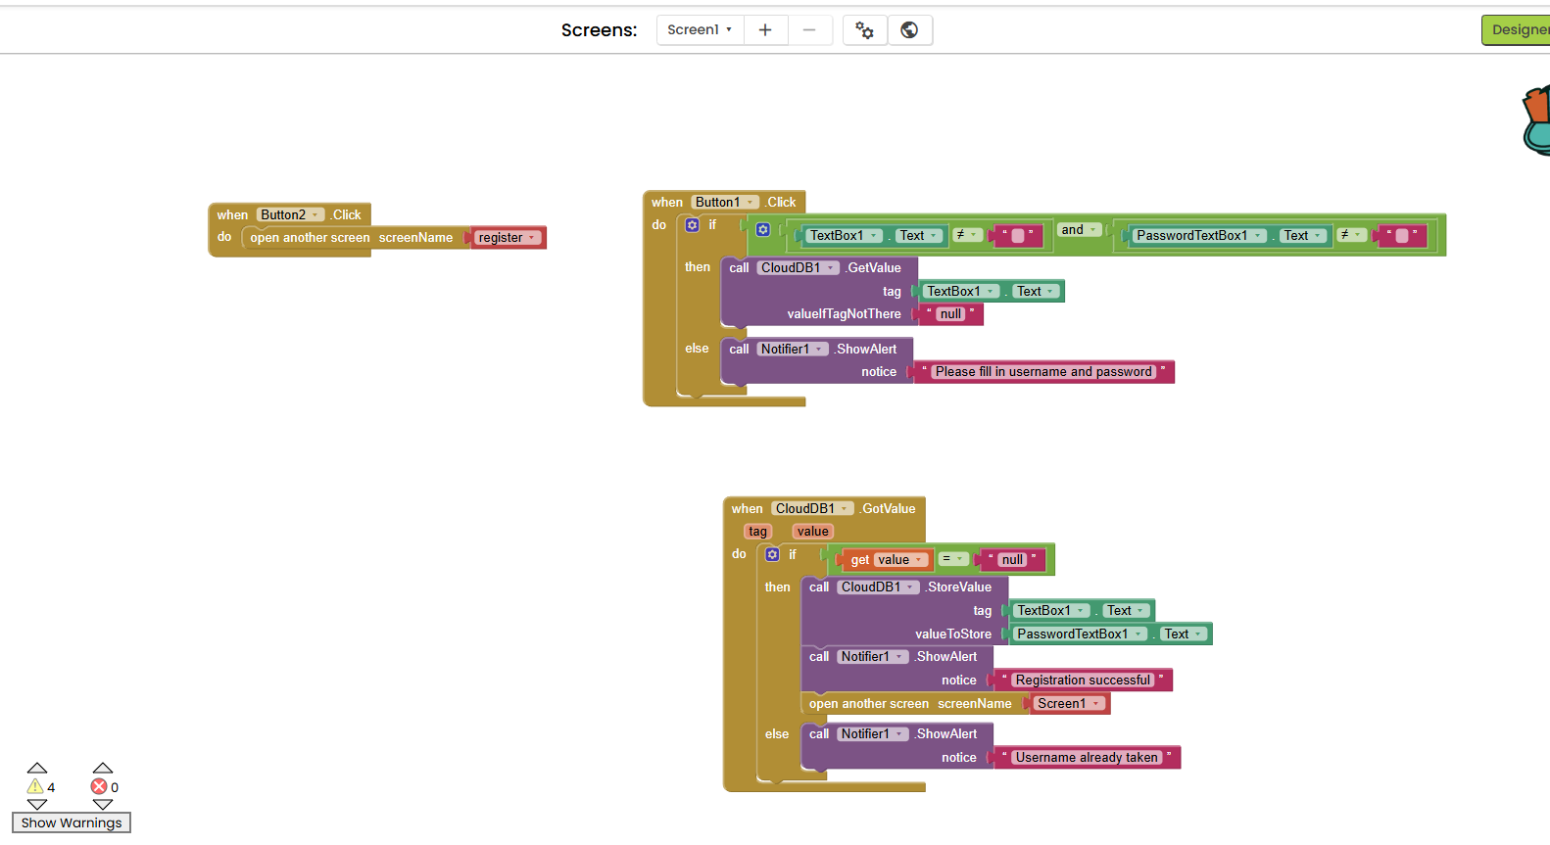The width and height of the screenshot is (1550, 845).
Task: Click the orange 'value' parameter block
Action: tap(812, 532)
